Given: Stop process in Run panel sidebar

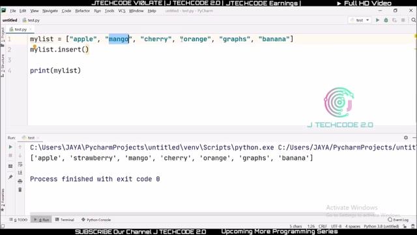Looking at the screenshot, I should (x=10, y=155).
